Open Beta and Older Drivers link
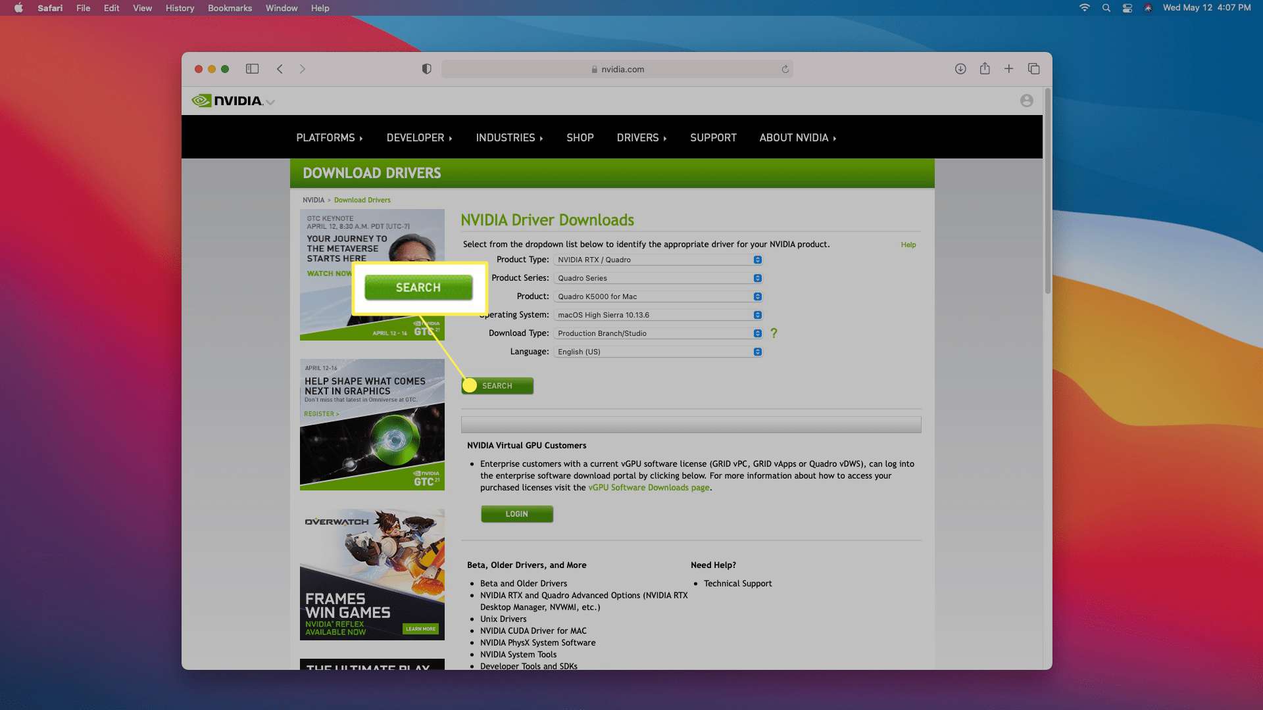Image resolution: width=1263 pixels, height=710 pixels. pyautogui.click(x=524, y=584)
